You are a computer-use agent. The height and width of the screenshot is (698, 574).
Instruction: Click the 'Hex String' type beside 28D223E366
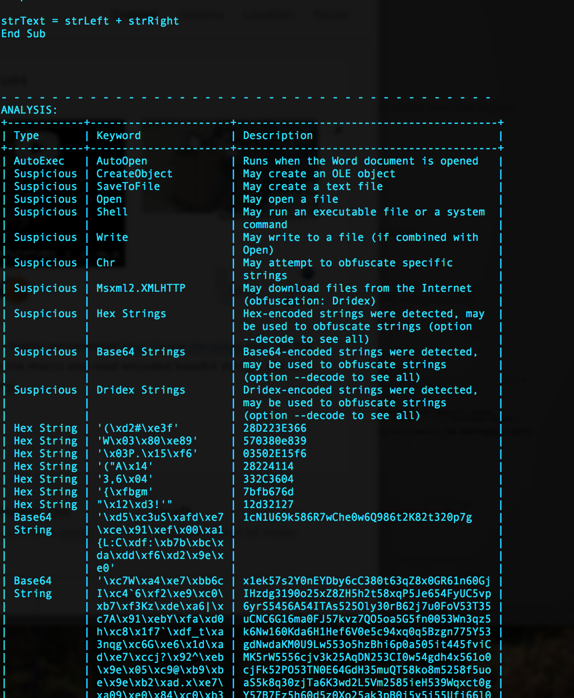[45, 428]
